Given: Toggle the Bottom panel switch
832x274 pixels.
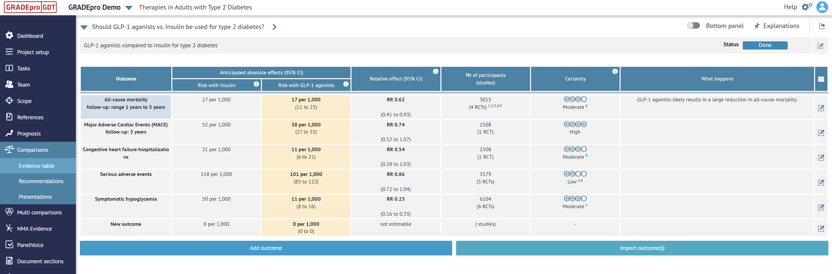Looking at the screenshot, I should 694,26.
